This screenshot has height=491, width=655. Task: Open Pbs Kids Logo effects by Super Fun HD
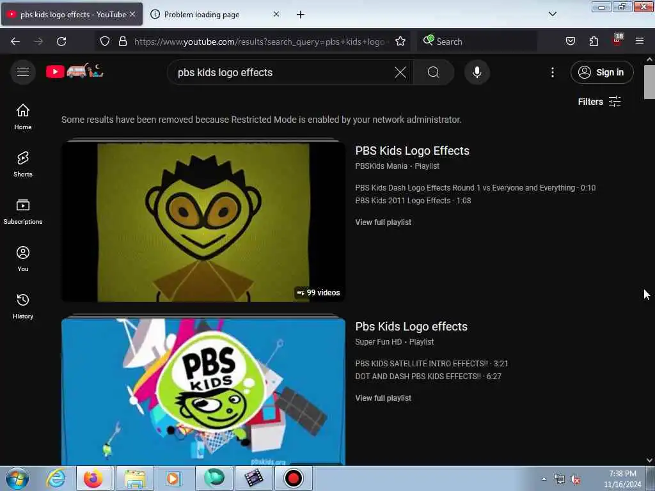tap(411, 327)
